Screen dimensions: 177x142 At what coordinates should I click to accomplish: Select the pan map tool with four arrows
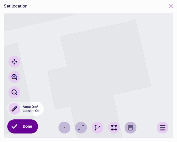(x=14, y=62)
